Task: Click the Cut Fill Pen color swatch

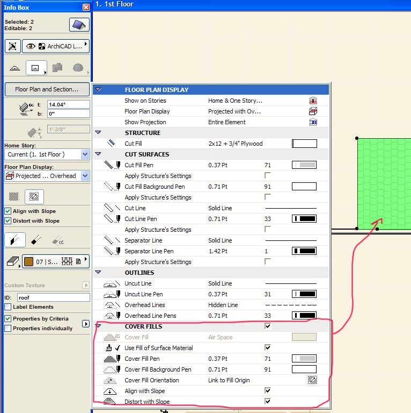Action: pyautogui.click(x=304, y=165)
